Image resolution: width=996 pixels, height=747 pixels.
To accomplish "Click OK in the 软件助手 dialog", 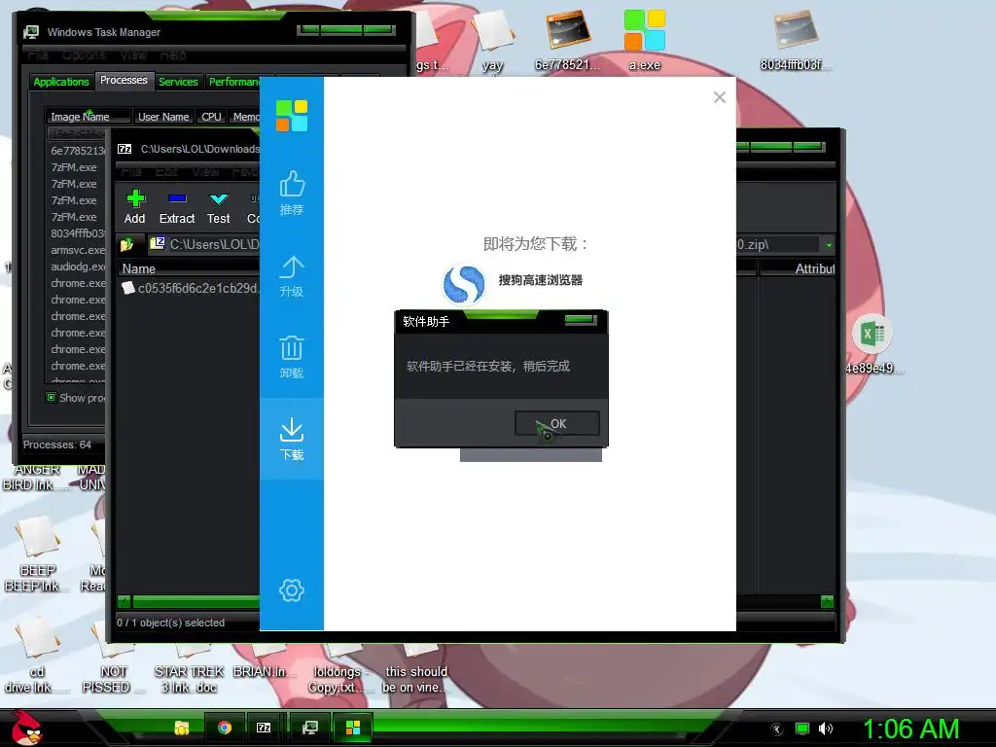I will click(x=557, y=423).
